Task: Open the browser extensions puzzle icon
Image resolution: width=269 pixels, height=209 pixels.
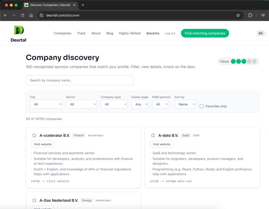Action: click(x=250, y=15)
